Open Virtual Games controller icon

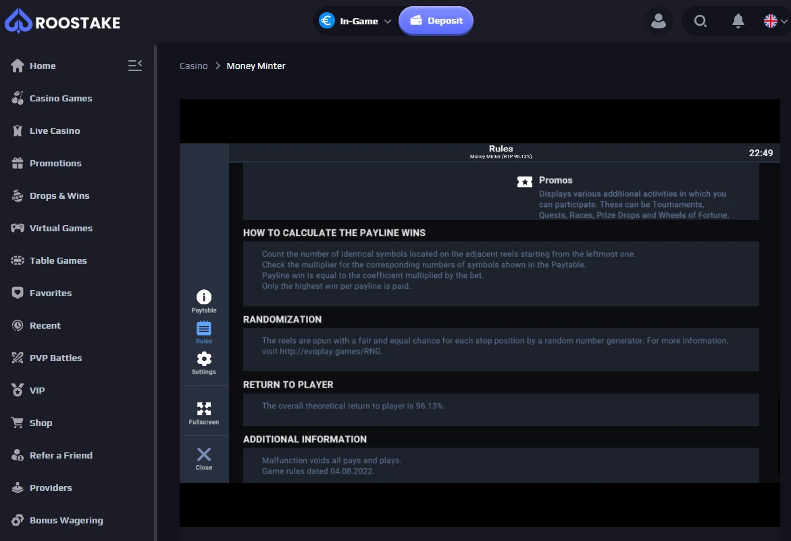pyautogui.click(x=18, y=228)
